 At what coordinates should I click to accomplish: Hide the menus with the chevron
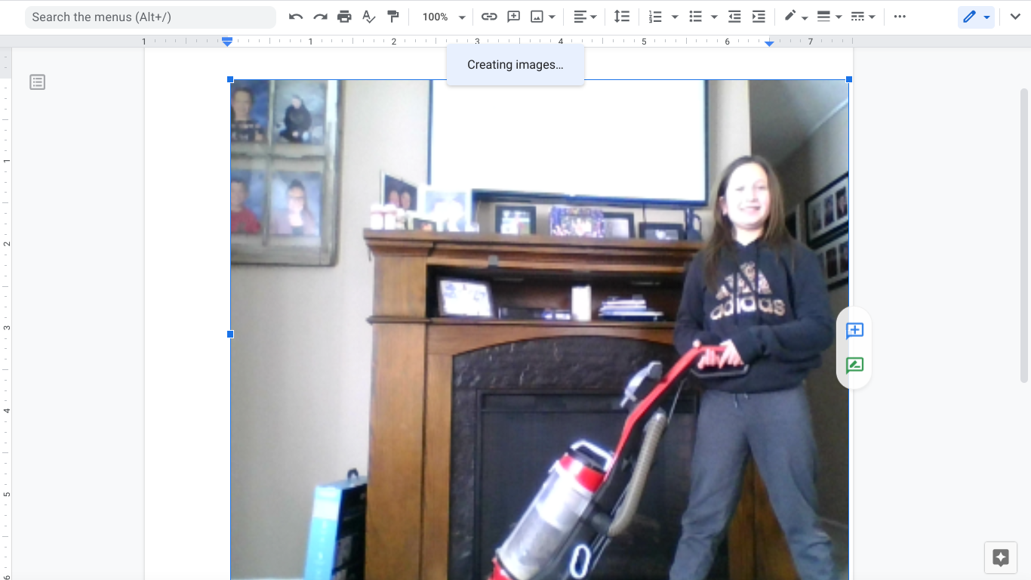(x=1015, y=17)
